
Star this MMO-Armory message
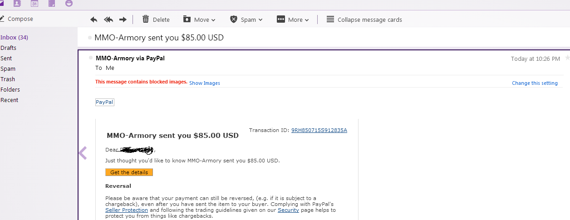point(567,58)
